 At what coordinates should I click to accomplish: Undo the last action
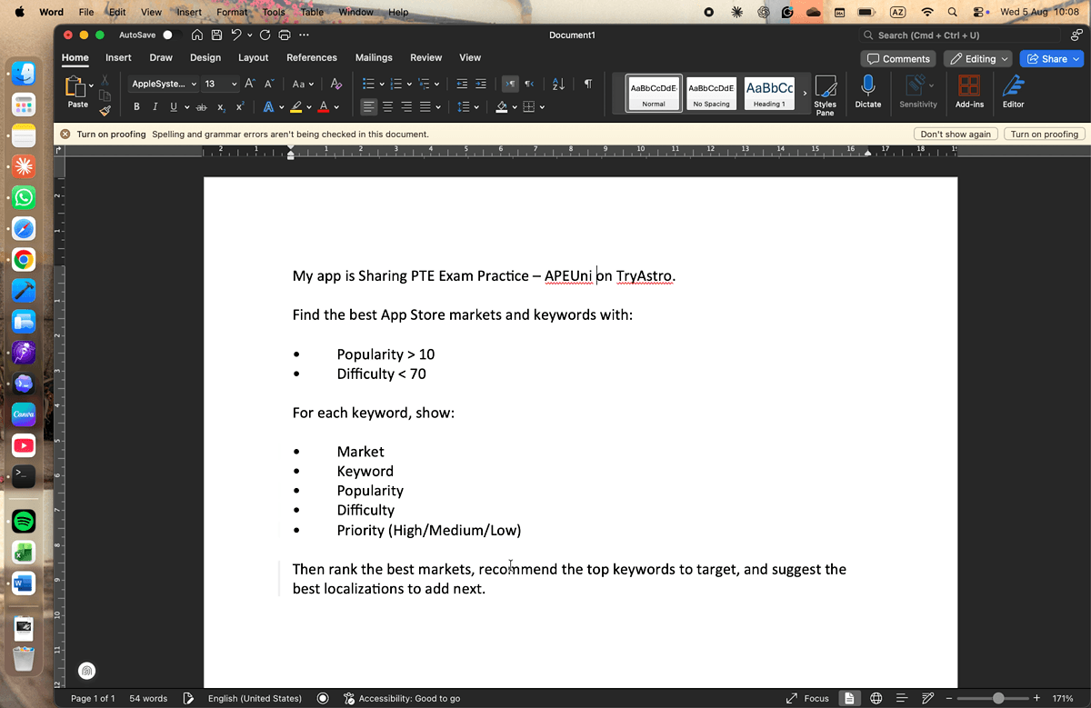[235, 35]
